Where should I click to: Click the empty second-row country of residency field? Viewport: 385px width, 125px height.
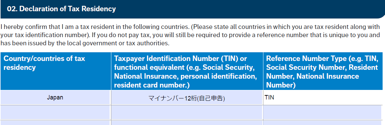55,112
